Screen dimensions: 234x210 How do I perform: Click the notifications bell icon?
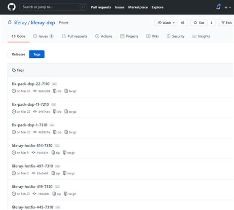[x=218, y=7]
